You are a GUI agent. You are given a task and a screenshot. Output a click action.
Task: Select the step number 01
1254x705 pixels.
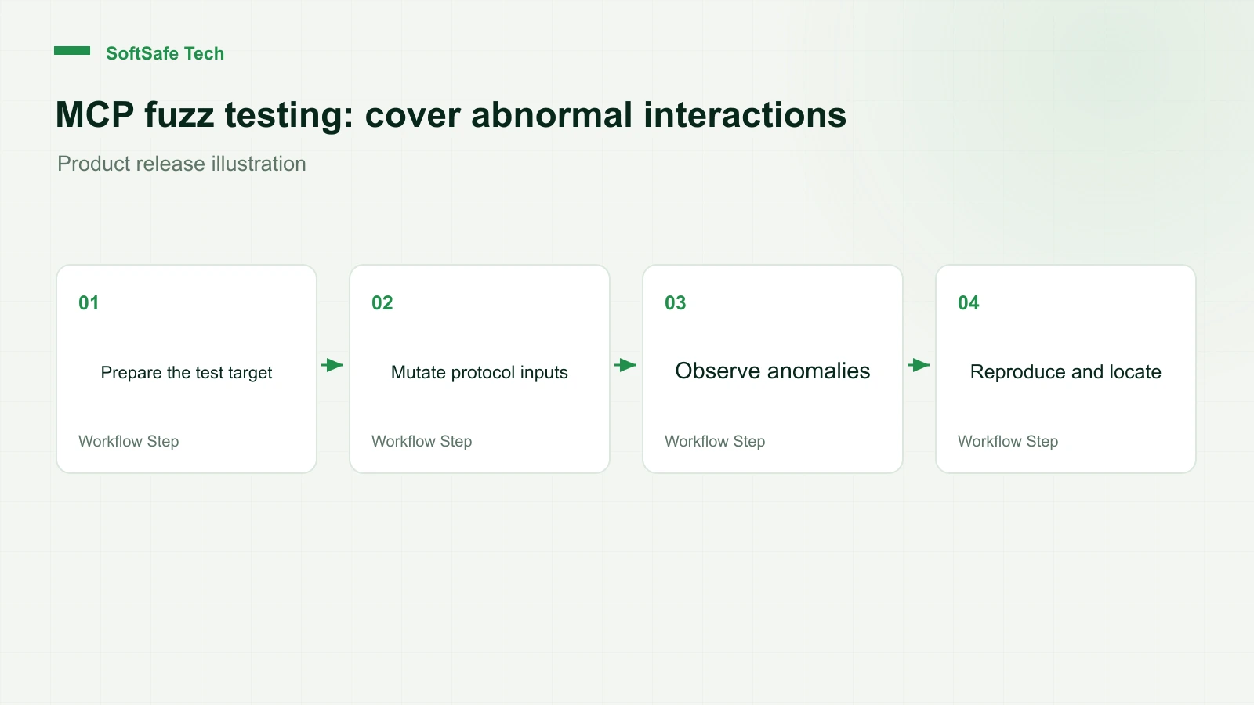89,303
